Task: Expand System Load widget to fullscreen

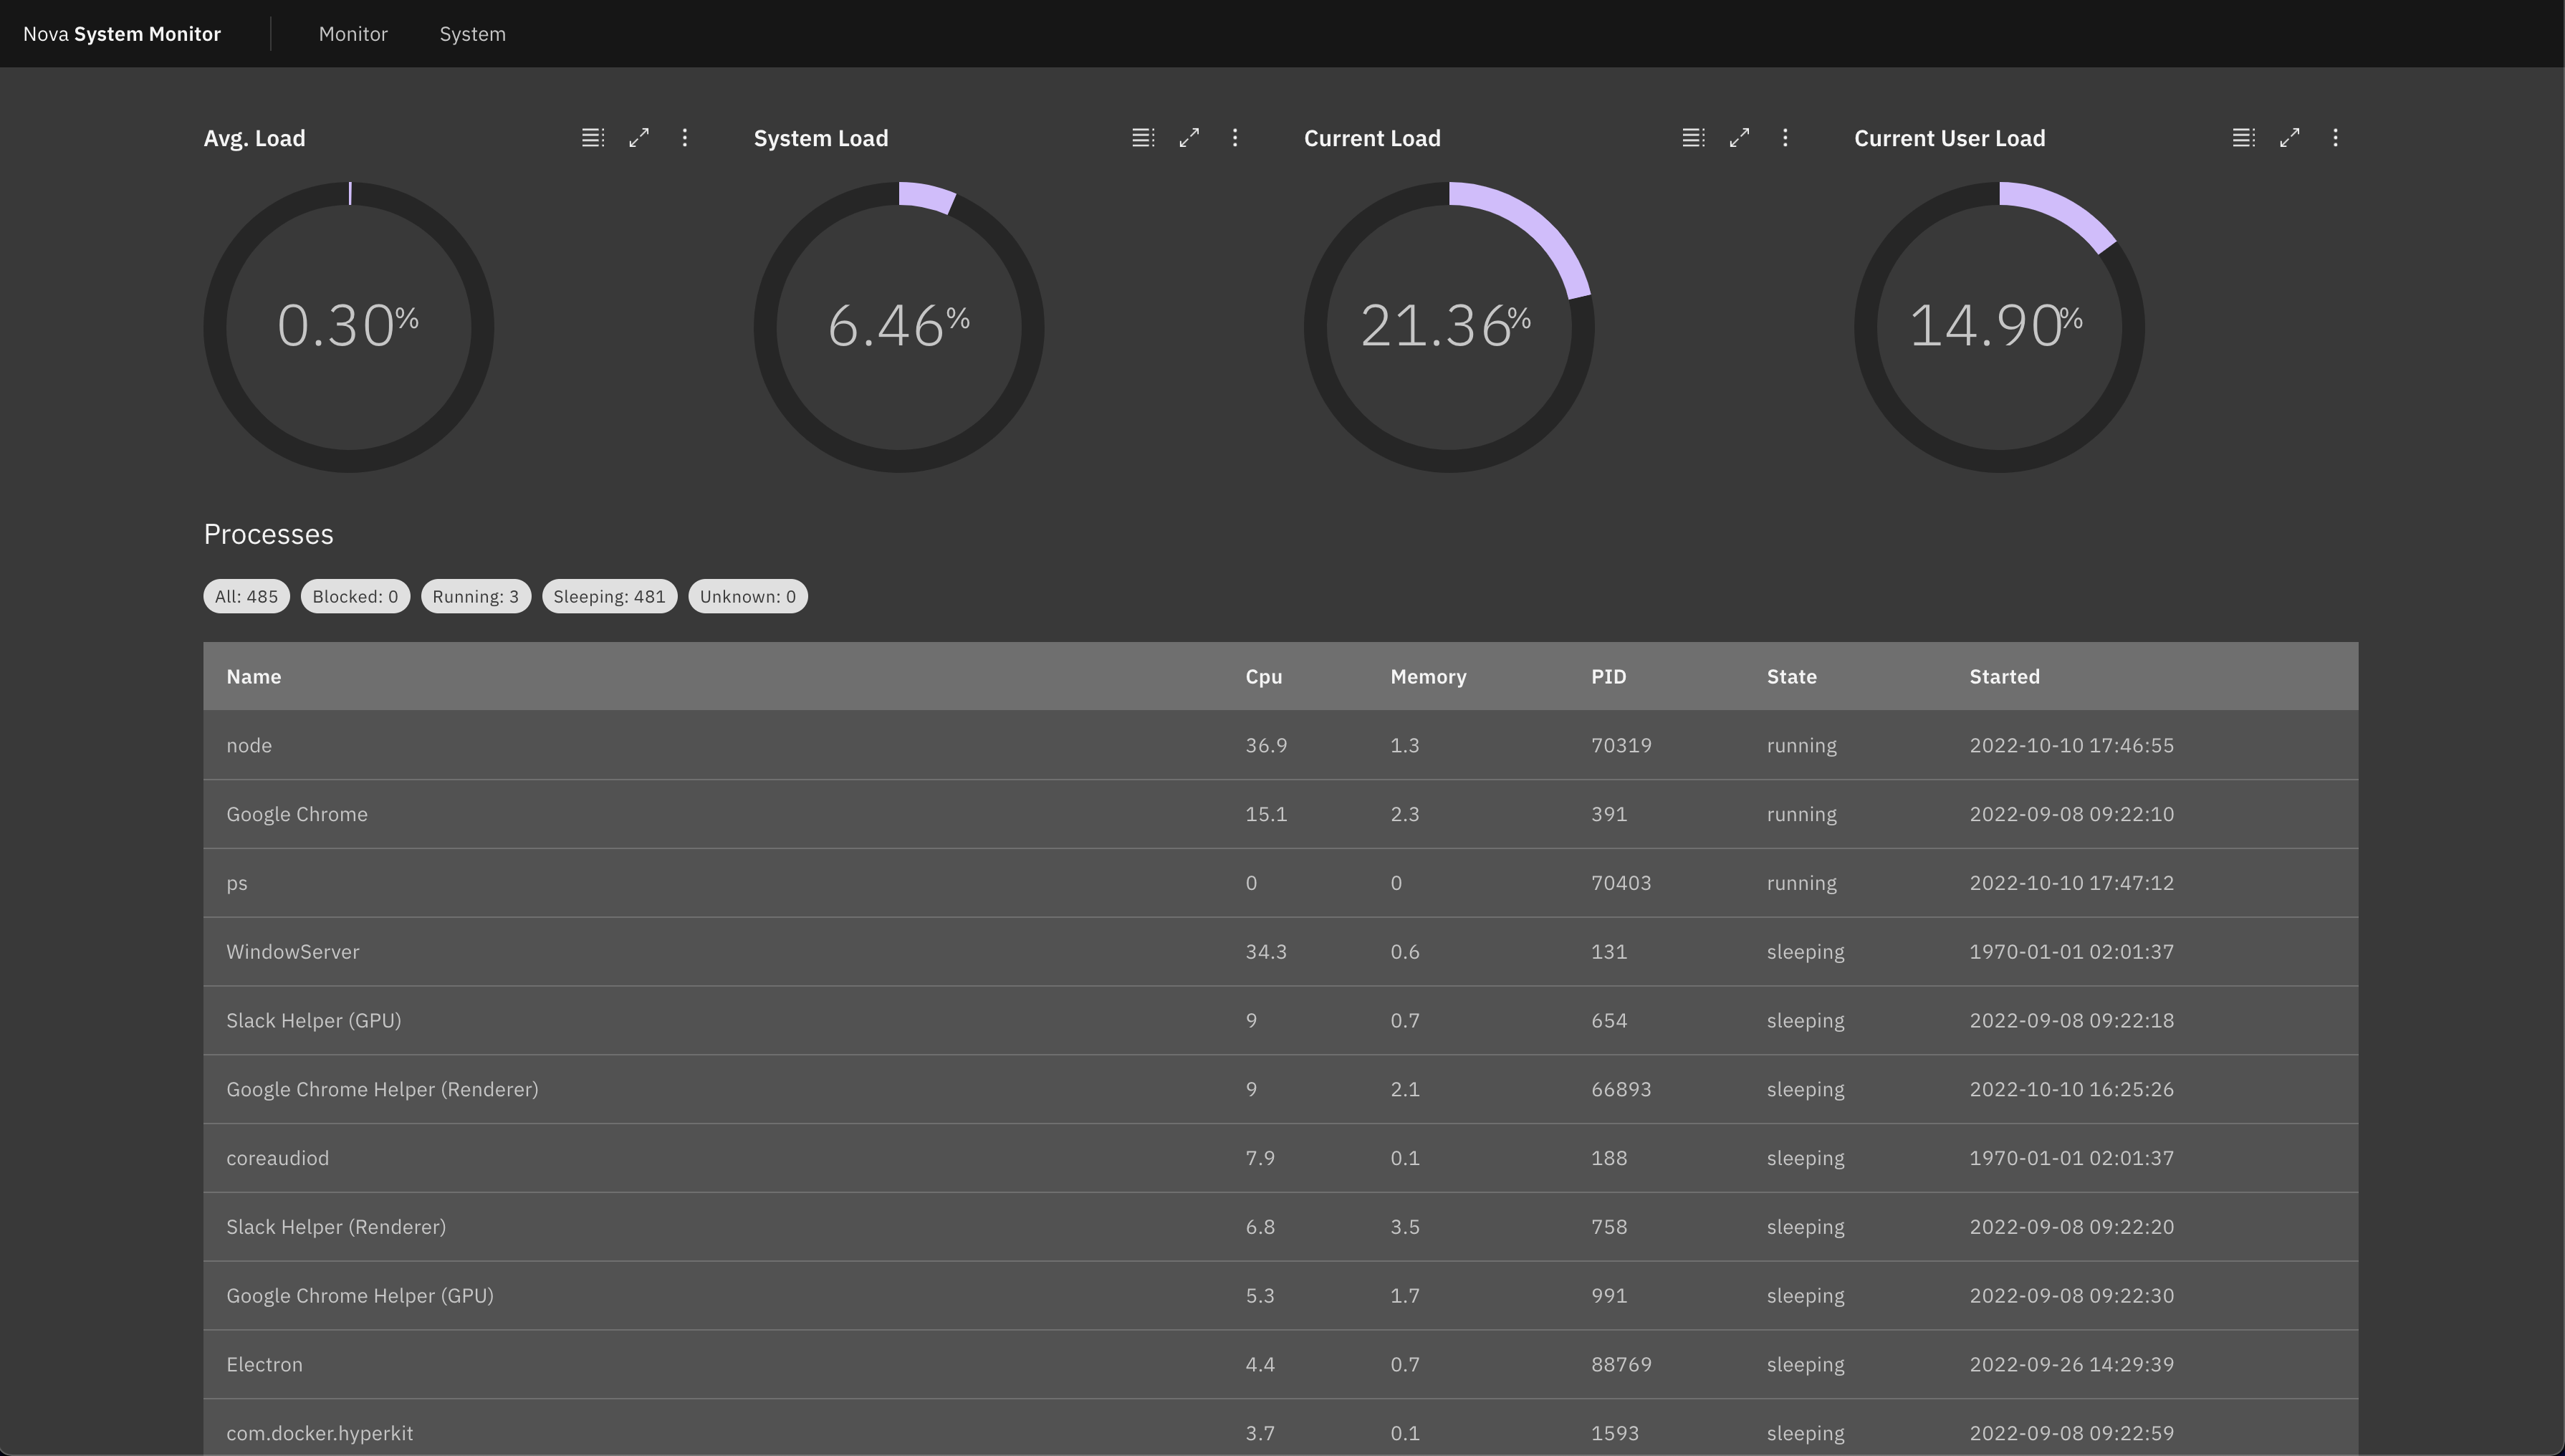Action: coord(1189,137)
